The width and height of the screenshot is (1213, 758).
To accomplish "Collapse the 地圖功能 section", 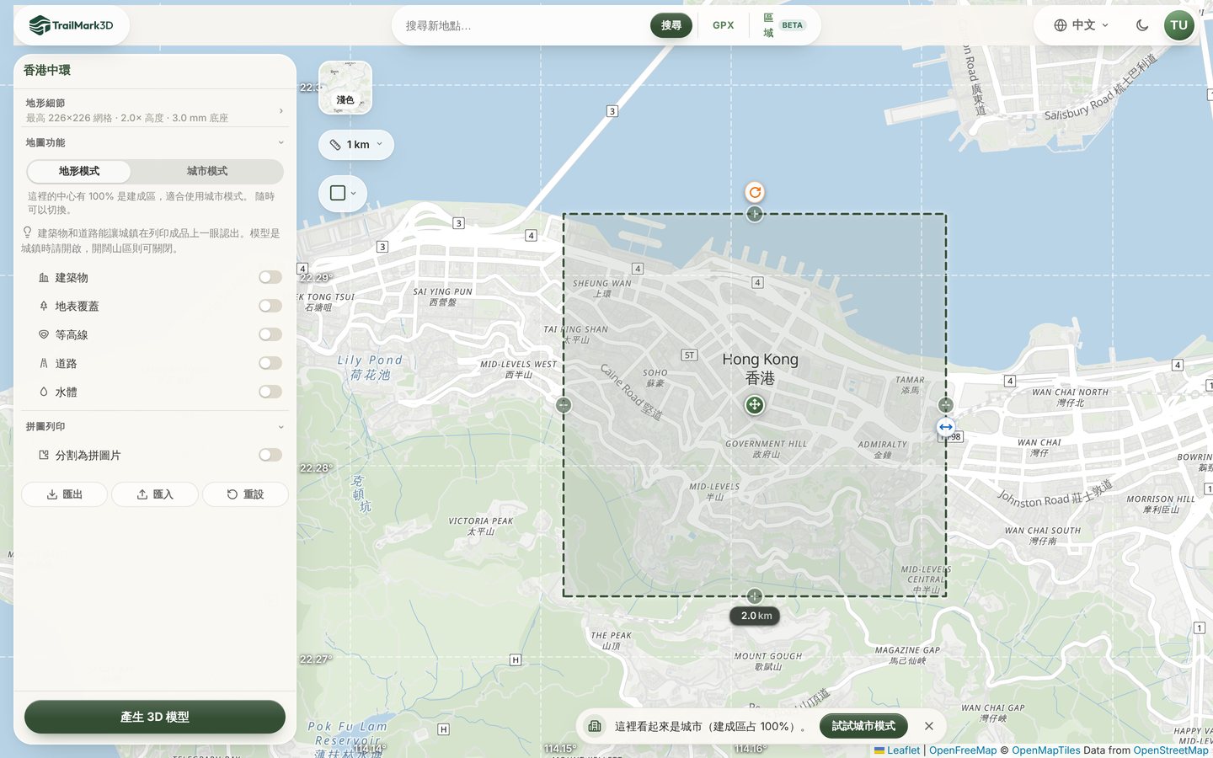I will point(281,142).
